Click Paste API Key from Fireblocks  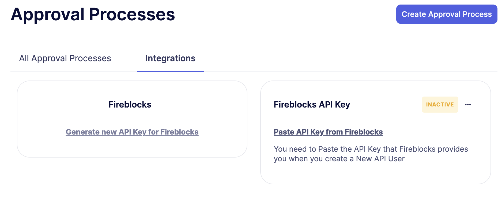[x=328, y=132]
